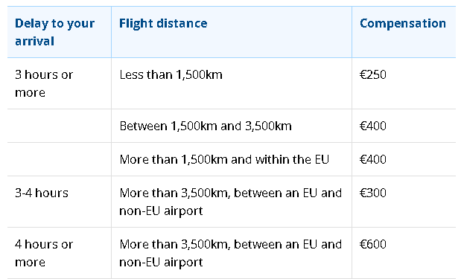Click 'non-EU airport' text in the €600 row

[x=161, y=263]
